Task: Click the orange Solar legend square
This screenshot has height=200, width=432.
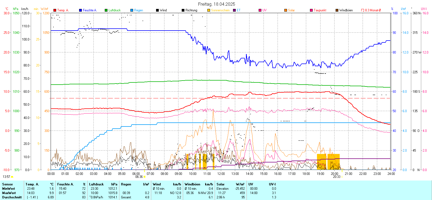Action: pyautogui.click(x=286, y=10)
